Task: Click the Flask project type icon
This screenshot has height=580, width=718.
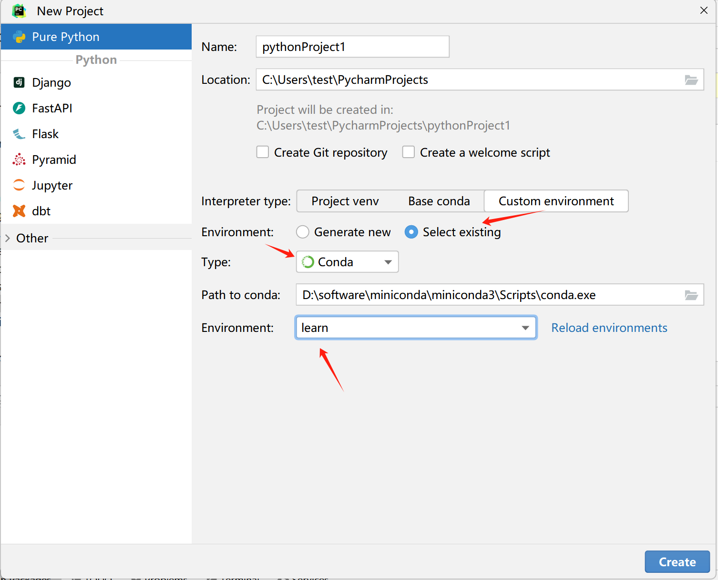Action: coord(19,134)
